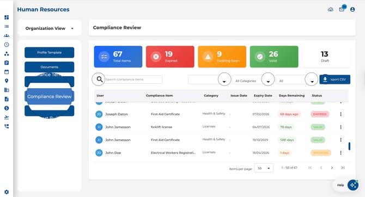Click the Search compliance items field
This screenshot has height=197, width=365.
click(133, 79)
